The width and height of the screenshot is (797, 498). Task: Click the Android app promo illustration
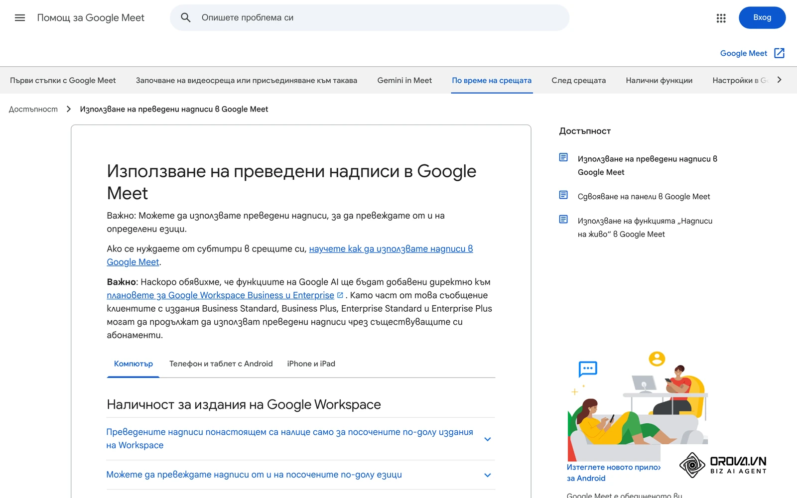pyautogui.click(x=638, y=405)
